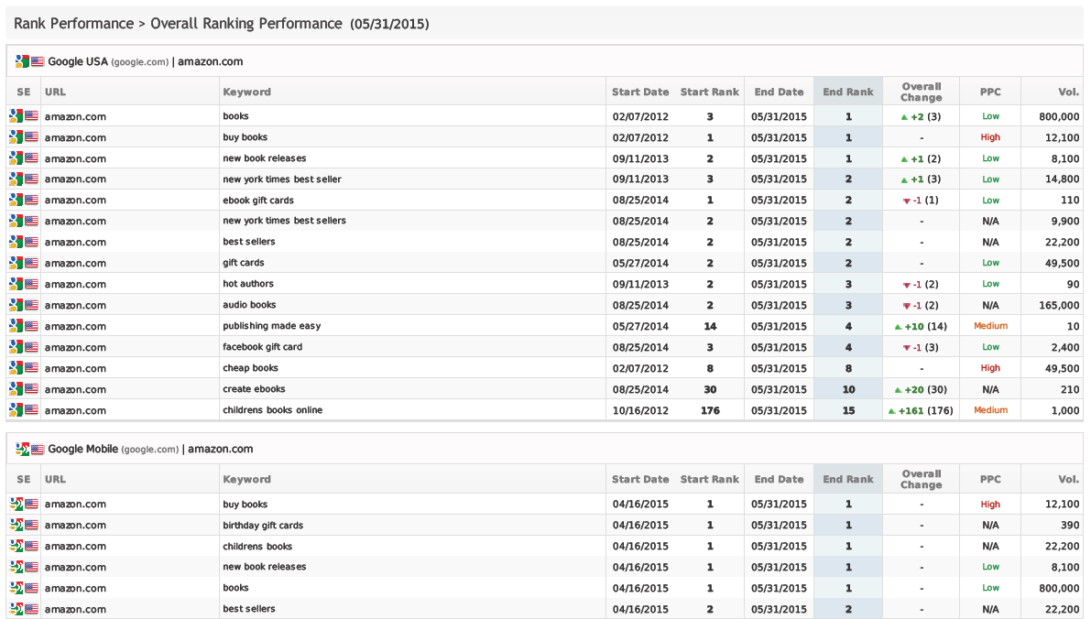
Task: Select the 'facebook gift card' keyword
Action: [x=262, y=348]
